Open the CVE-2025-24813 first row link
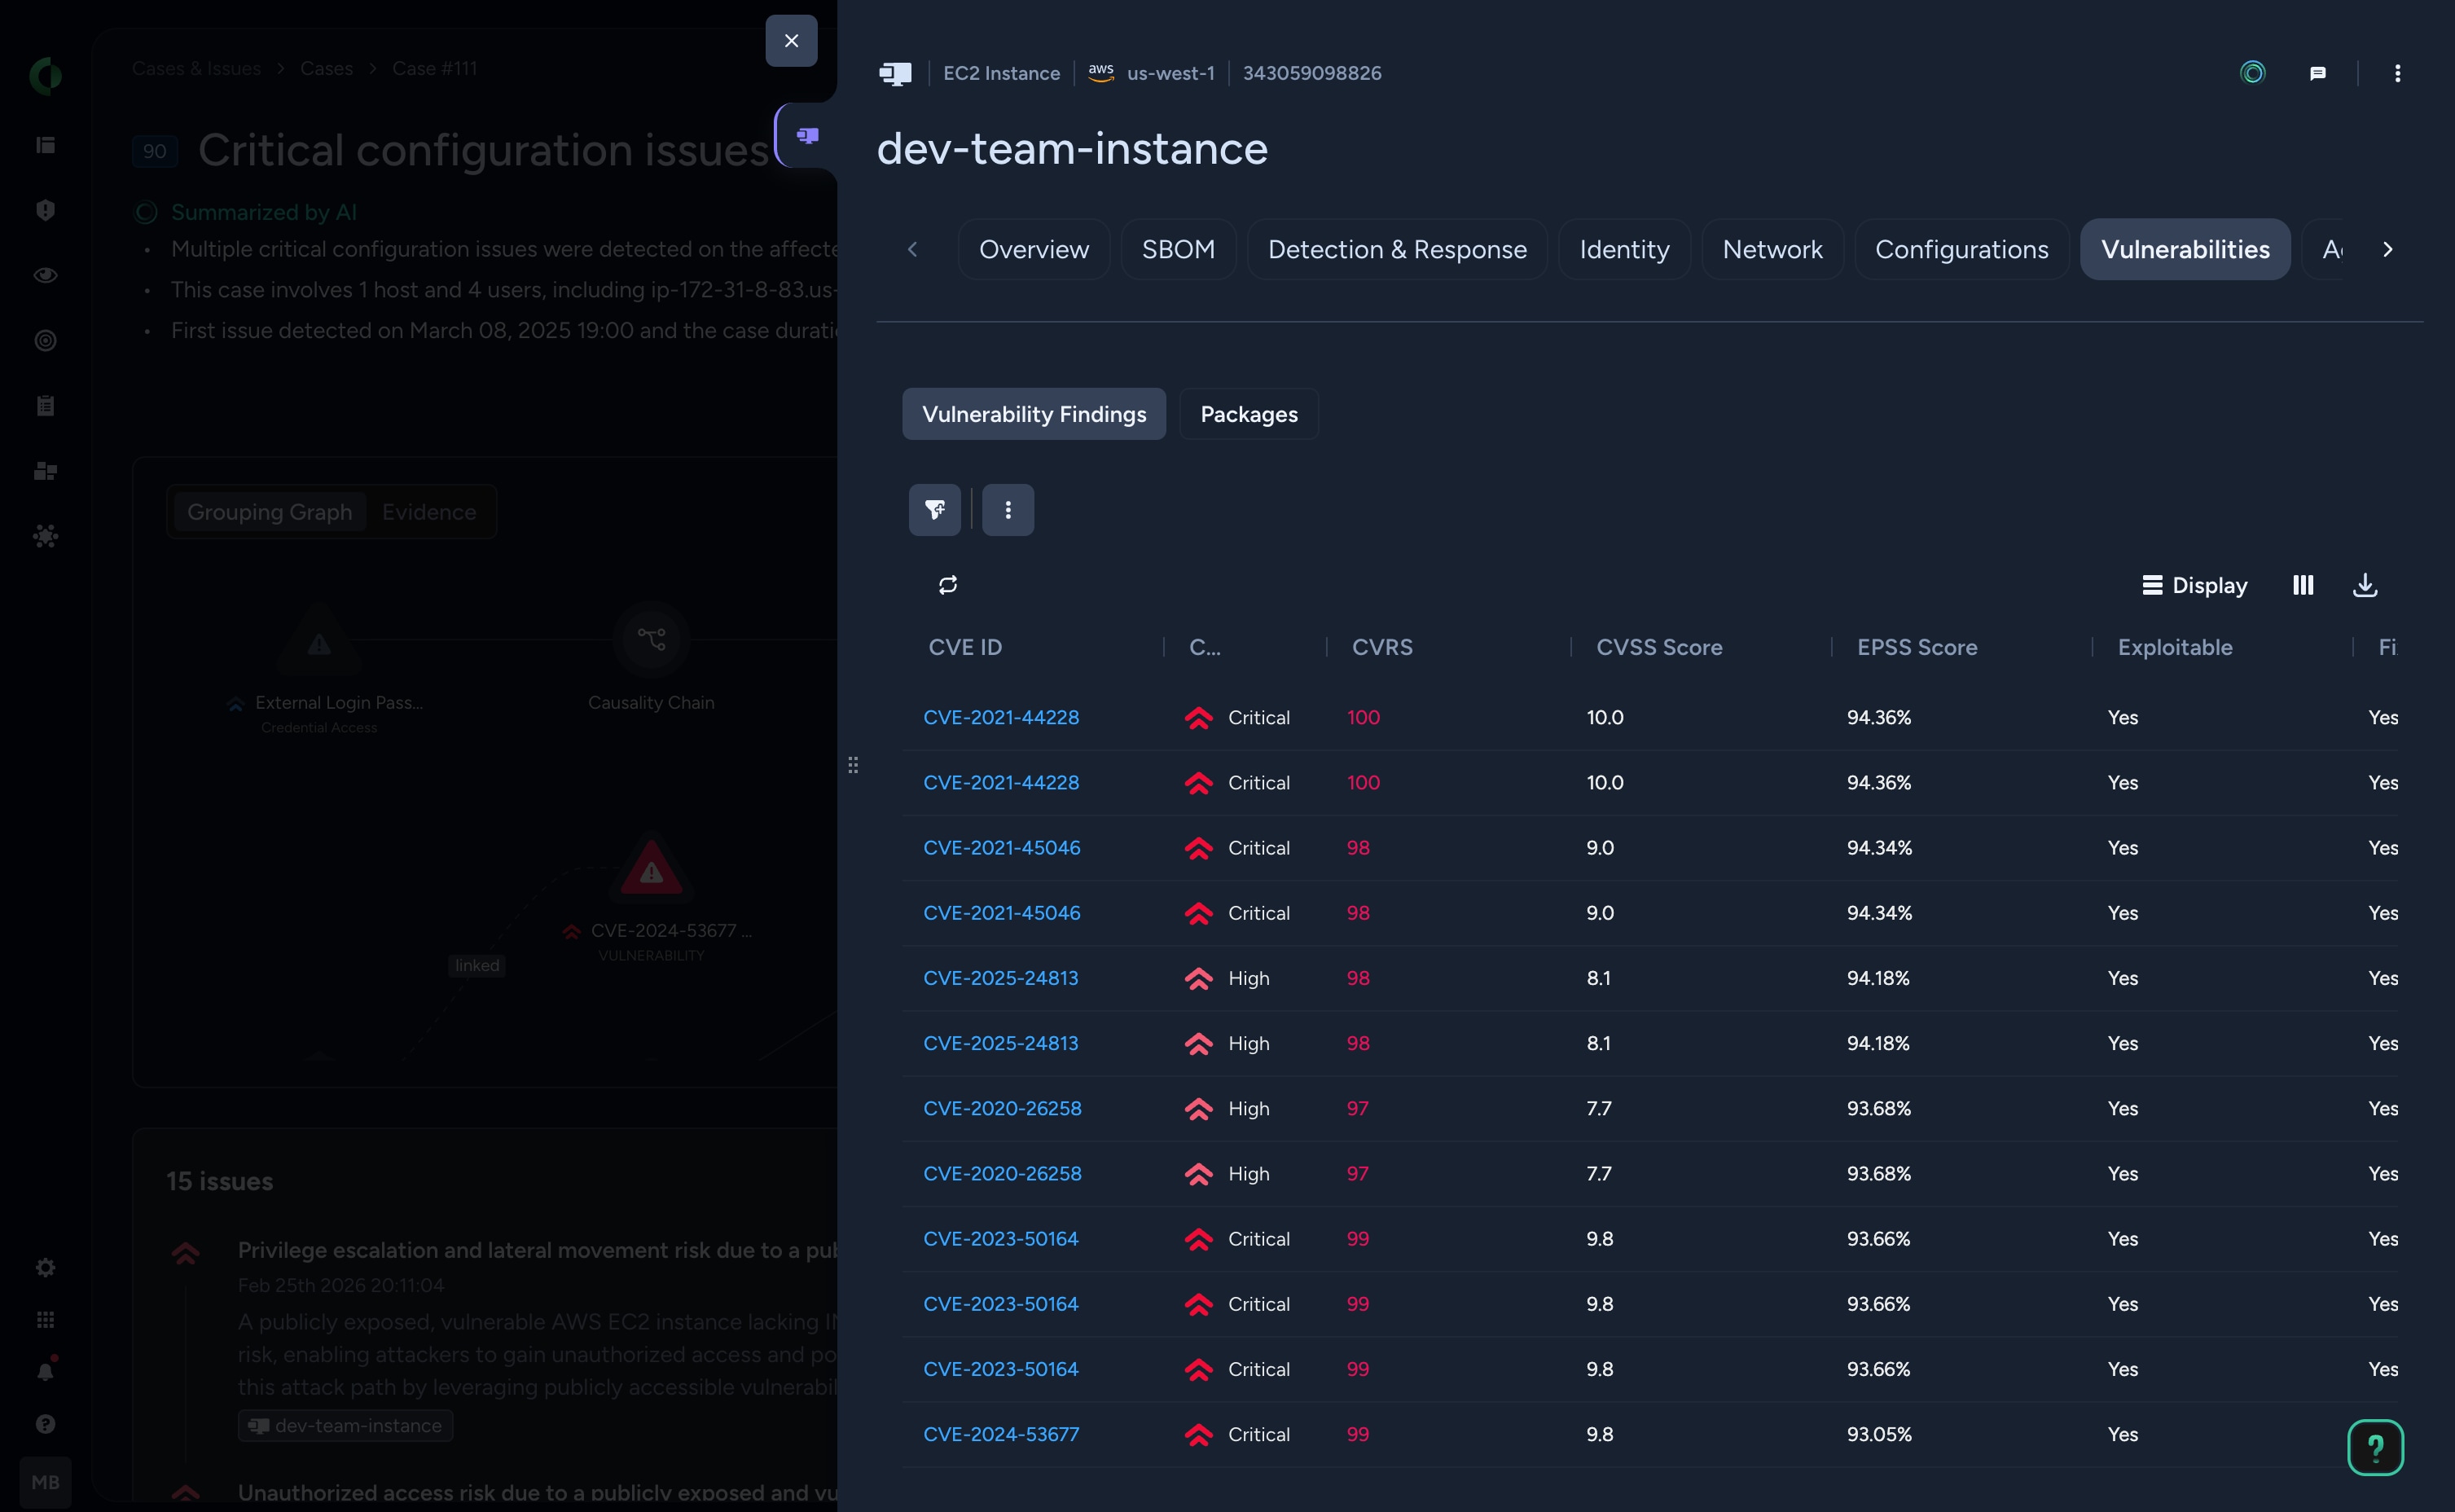Image resolution: width=2455 pixels, height=1512 pixels. [x=999, y=978]
